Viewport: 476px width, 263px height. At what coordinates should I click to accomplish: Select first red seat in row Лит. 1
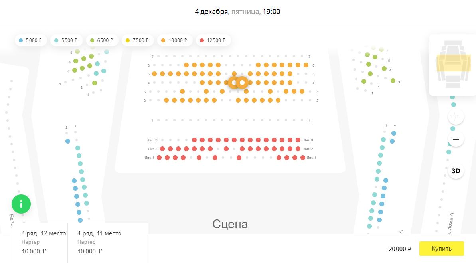pos(159,158)
